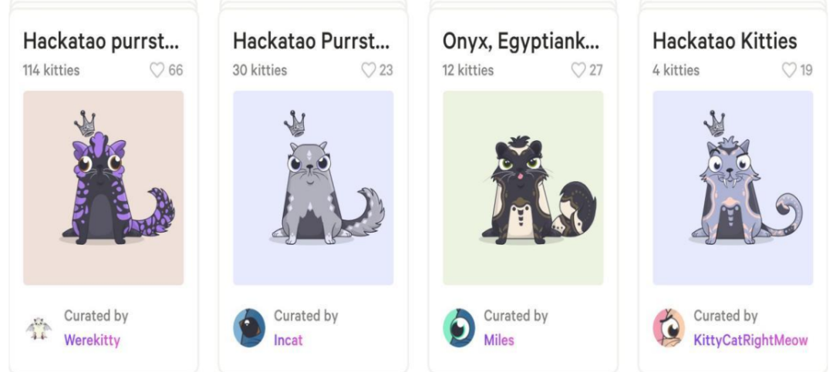Favorite the Hackatao Kitties collection heart

click(789, 70)
